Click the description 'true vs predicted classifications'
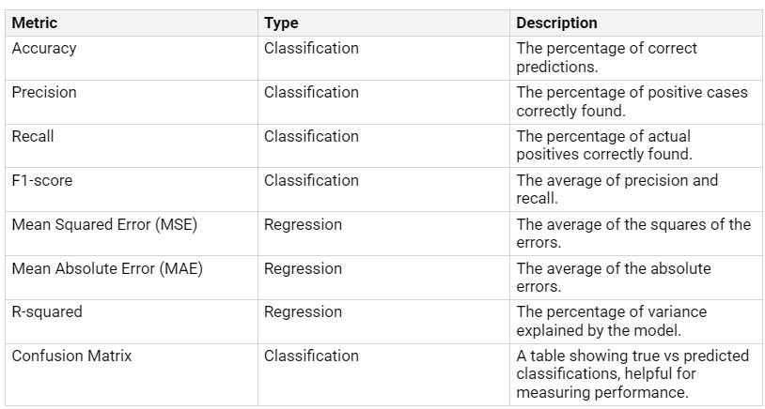Screen dimensions: 765x409 632,374
